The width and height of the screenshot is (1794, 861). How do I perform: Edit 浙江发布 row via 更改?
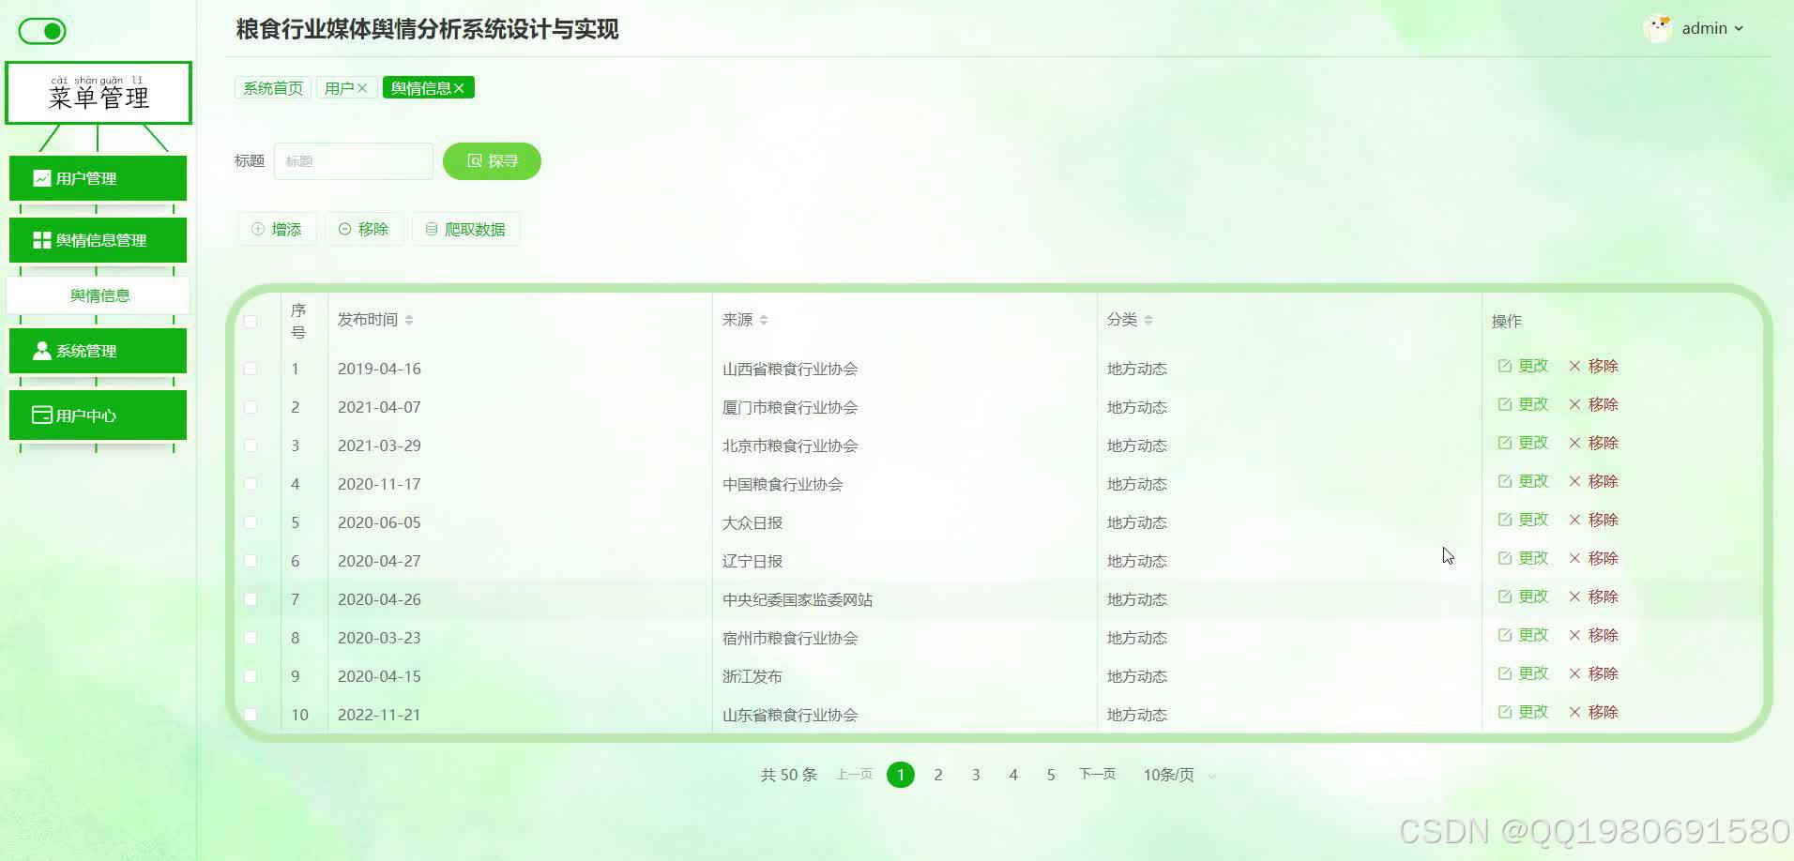coord(1523,673)
